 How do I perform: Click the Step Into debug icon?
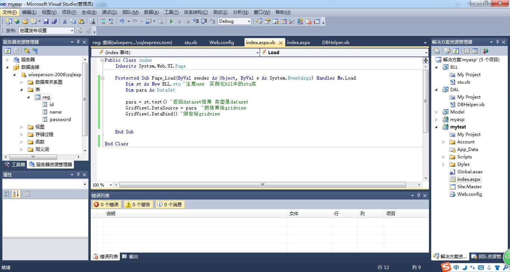point(196,21)
